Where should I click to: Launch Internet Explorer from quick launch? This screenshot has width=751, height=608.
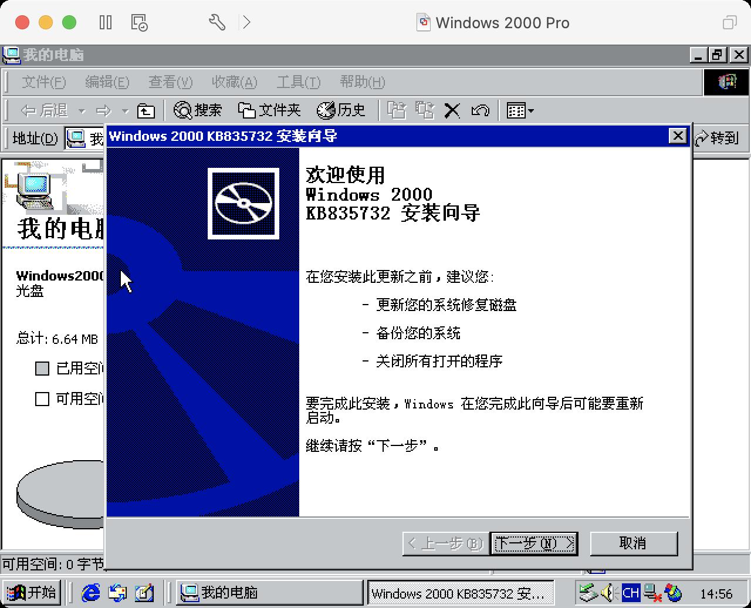[x=91, y=593]
